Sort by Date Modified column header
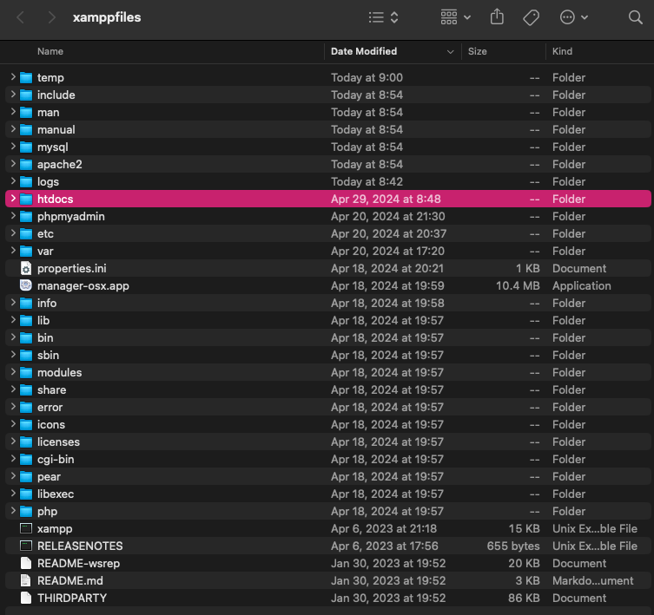 tap(364, 51)
